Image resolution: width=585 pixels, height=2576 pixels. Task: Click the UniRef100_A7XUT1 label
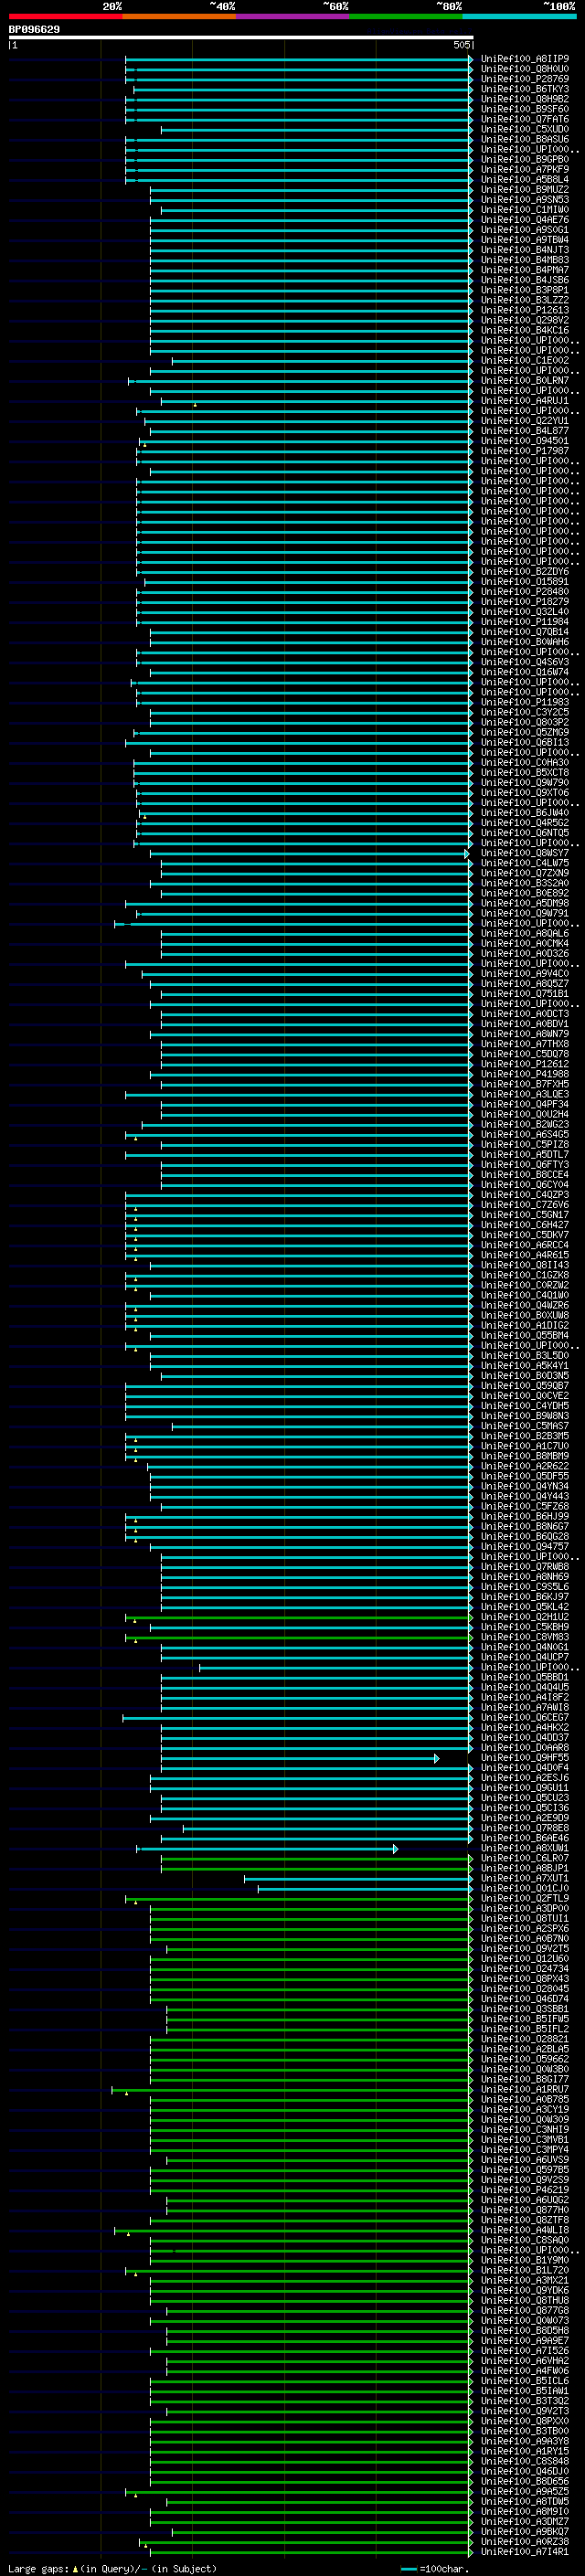click(x=525, y=1878)
